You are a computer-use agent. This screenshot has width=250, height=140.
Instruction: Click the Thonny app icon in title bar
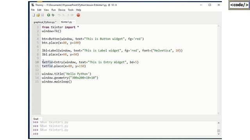(x=33, y=5)
